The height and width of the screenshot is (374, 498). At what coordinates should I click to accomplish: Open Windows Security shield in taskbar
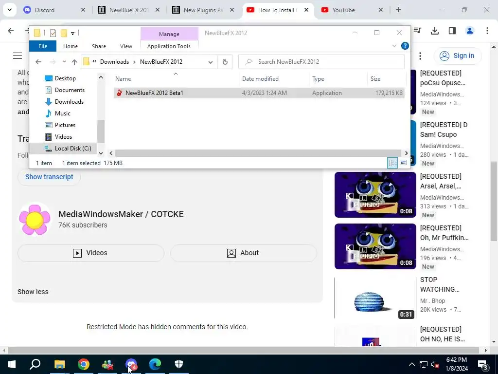coord(179,364)
